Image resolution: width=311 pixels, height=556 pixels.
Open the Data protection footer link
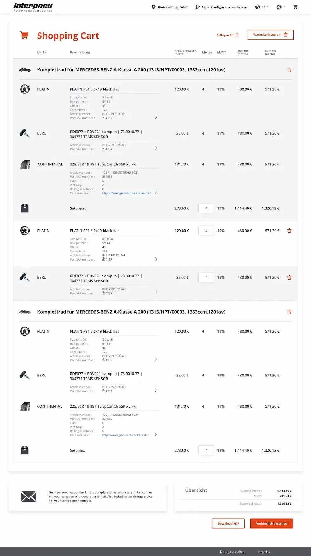(x=232, y=552)
